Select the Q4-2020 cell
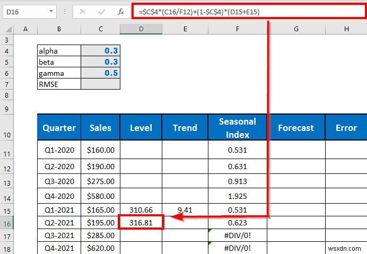Image resolution: width=367 pixels, height=254 pixels. point(59,196)
